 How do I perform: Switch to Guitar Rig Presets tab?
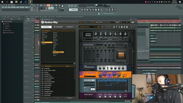pos(46,27)
